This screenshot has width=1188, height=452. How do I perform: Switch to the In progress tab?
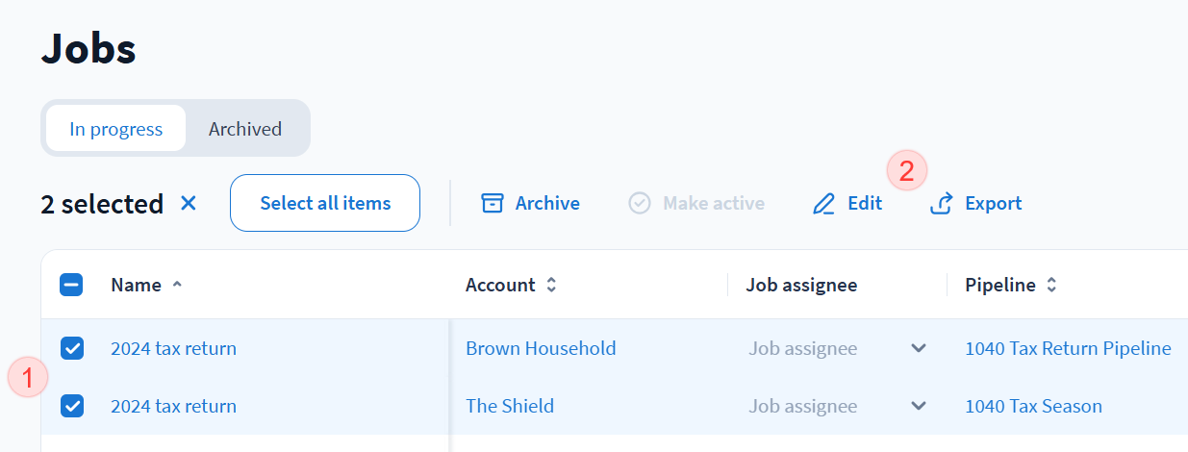pos(115,129)
